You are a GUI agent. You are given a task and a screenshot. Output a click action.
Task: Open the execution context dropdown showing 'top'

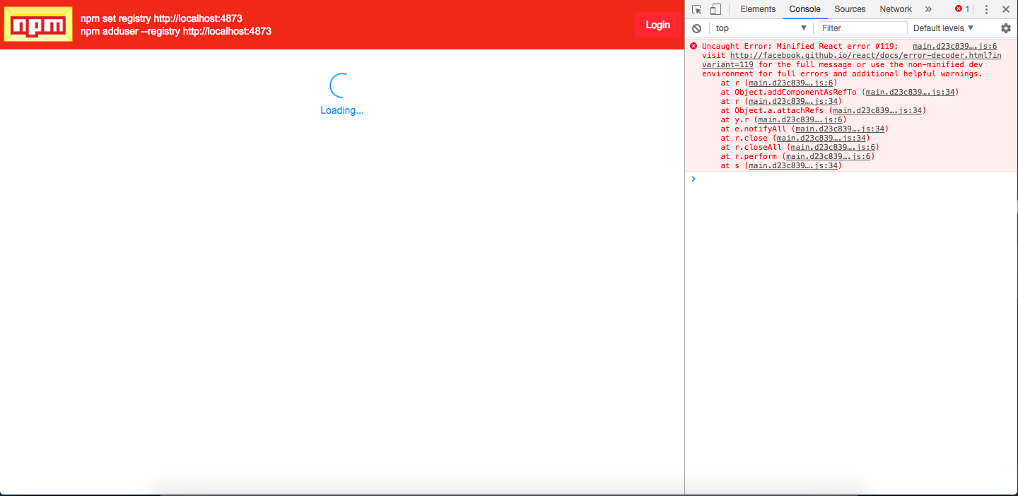coord(760,28)
